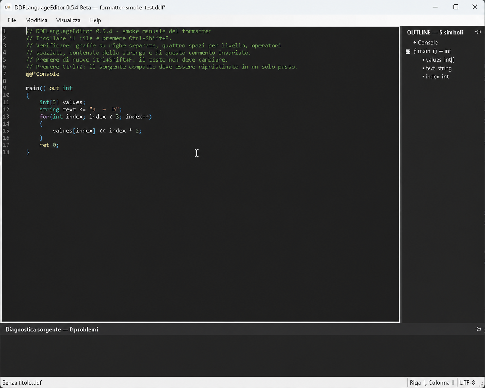
Task: Minimize the DDFLanguageEditor window
Action: tap(435, 7)
